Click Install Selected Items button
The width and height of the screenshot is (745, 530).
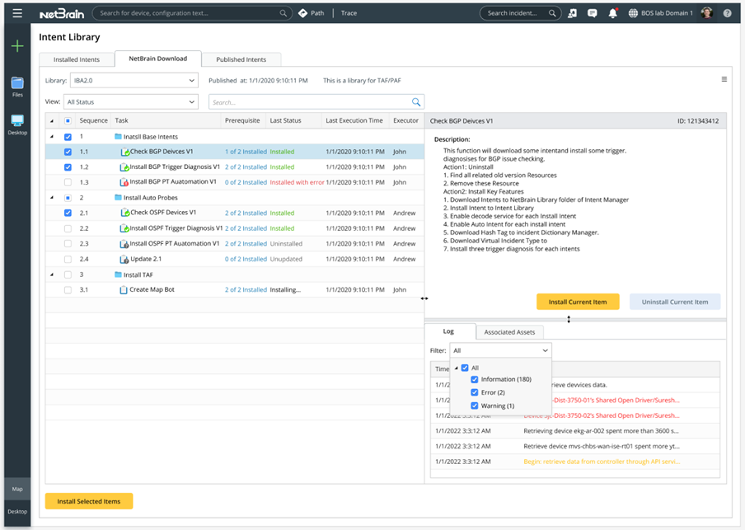point(89,501)
